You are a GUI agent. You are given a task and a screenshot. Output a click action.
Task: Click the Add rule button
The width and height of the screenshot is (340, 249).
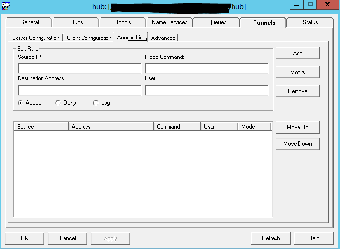pyautogui.click(x=297, y=53)
